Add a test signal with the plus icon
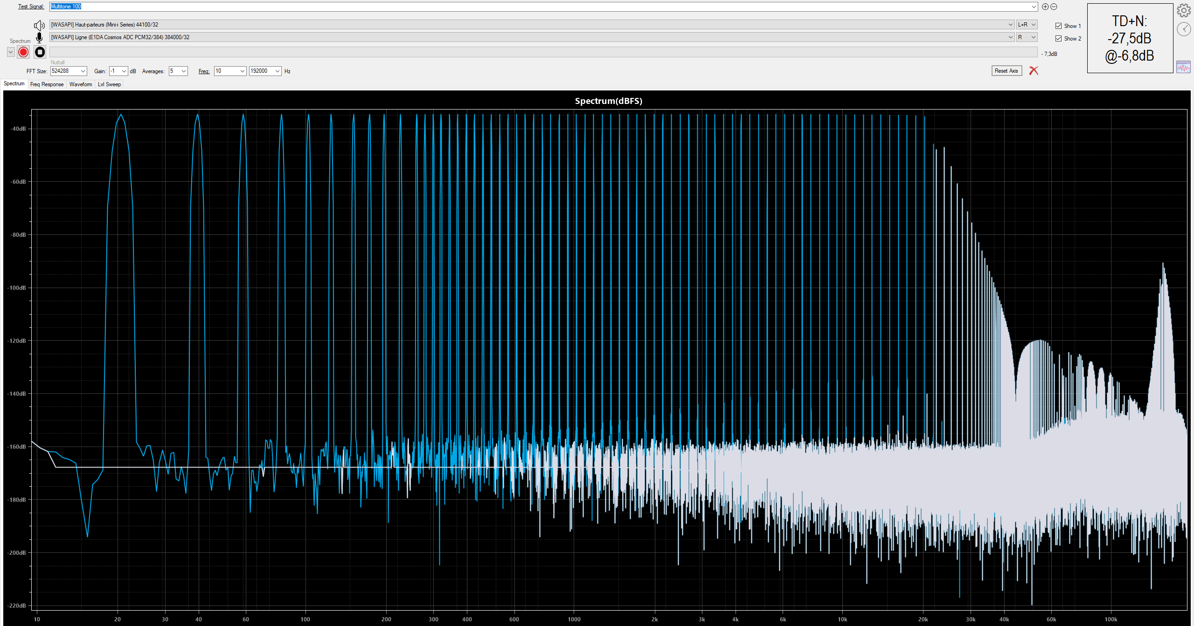The height and width of the screenshot is (626, 1194). [x=1045, y=7]
